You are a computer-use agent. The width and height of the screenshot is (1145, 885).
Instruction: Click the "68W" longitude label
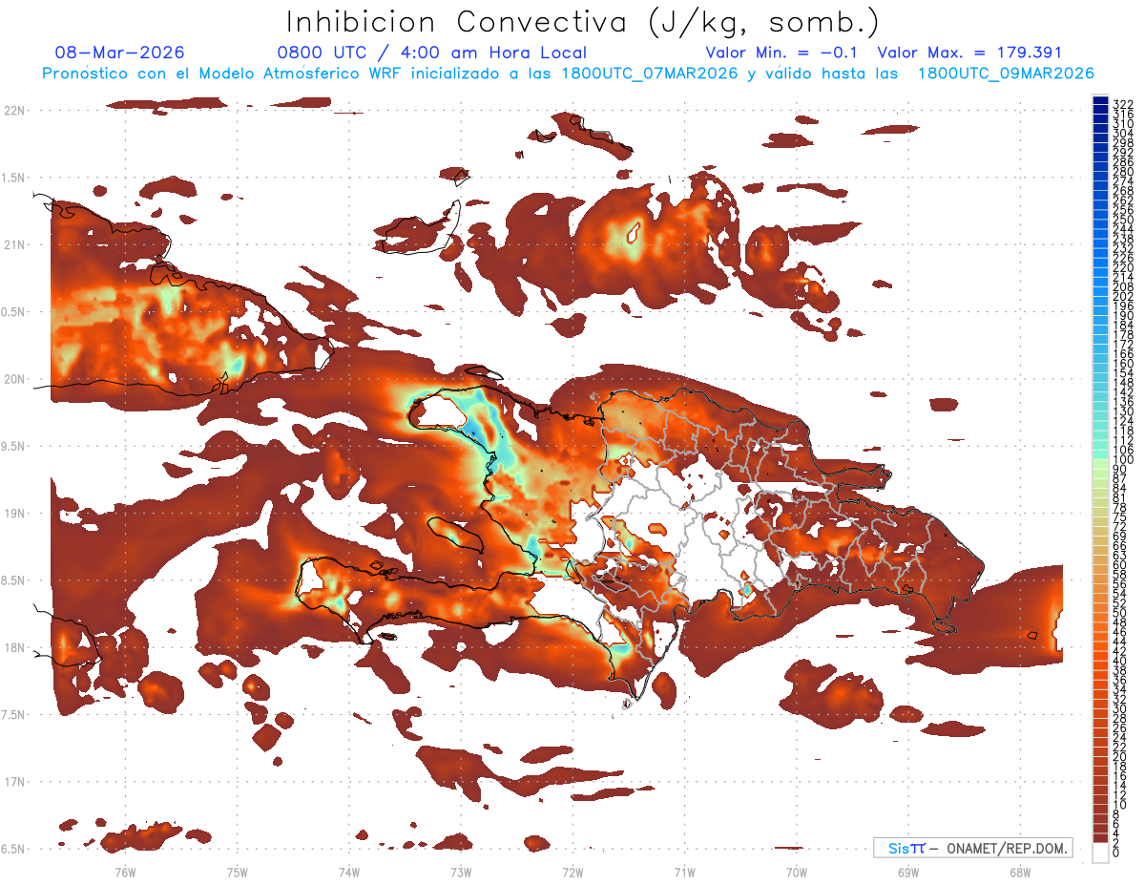1020,872
